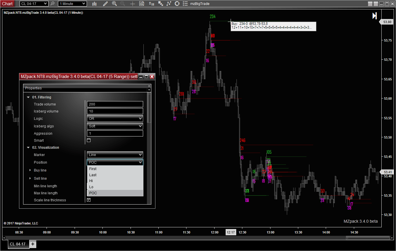Open the Logic OR dropdown

[115, 119]
